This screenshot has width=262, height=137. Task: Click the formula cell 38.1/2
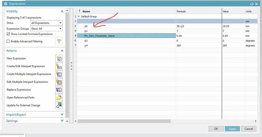coord(199,26)
